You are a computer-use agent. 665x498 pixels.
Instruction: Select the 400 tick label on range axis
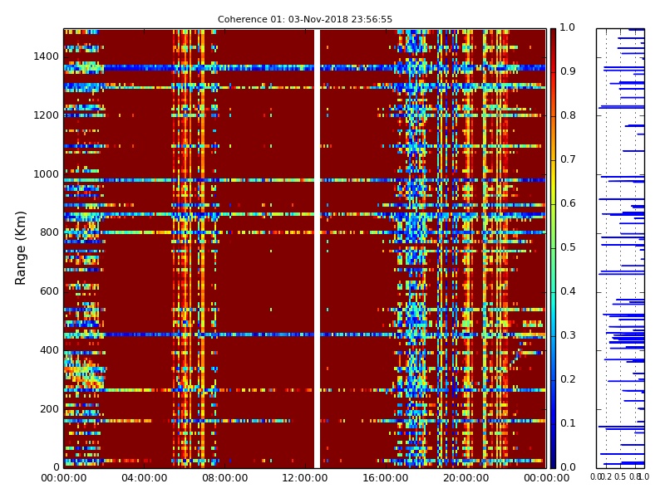point(50,350)
